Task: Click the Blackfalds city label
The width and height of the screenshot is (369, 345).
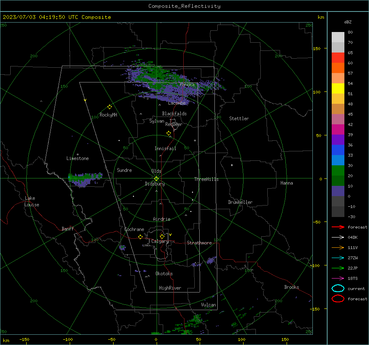Action: (x=174, y=114)
